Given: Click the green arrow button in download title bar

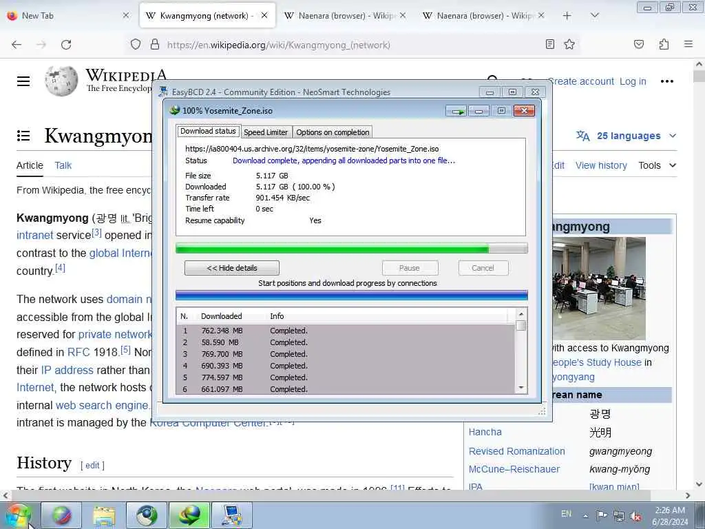Looking at the screenshot, I should [456, 111].
